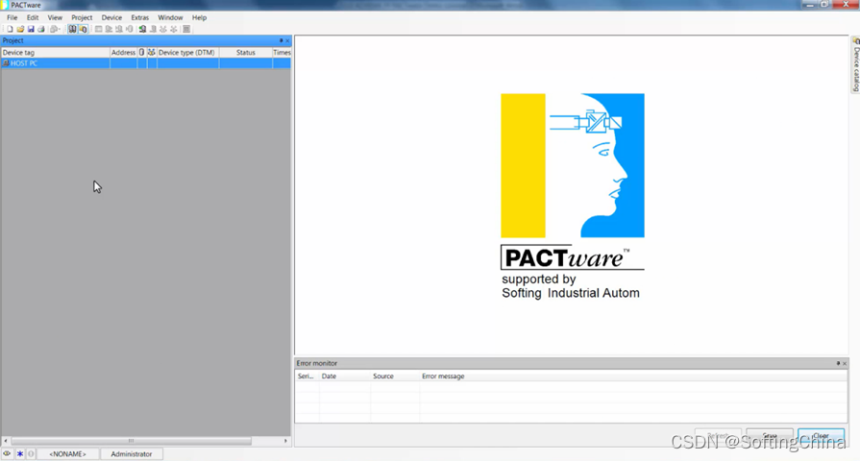Click the Project panel horizontal scrollbar thumb
This screenshot has height=461, width=860.
click(131, 441)
